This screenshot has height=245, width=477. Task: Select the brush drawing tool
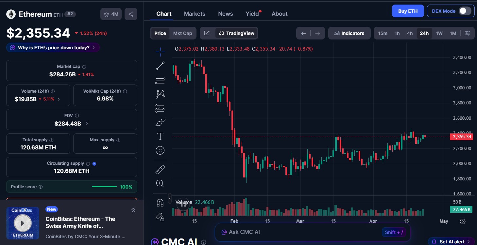160,122
